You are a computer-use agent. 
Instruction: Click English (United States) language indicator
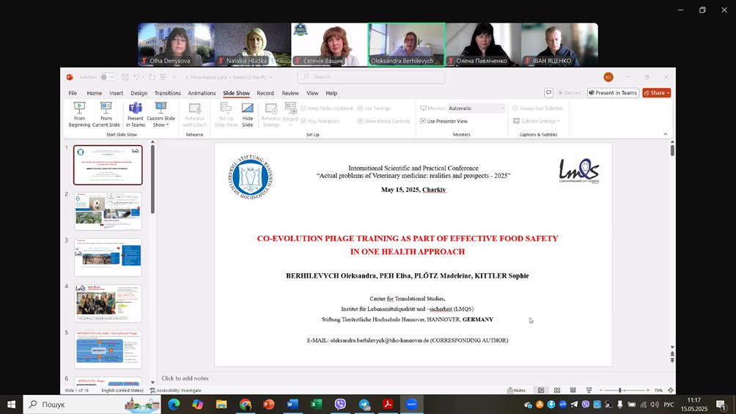pos(122,390)
